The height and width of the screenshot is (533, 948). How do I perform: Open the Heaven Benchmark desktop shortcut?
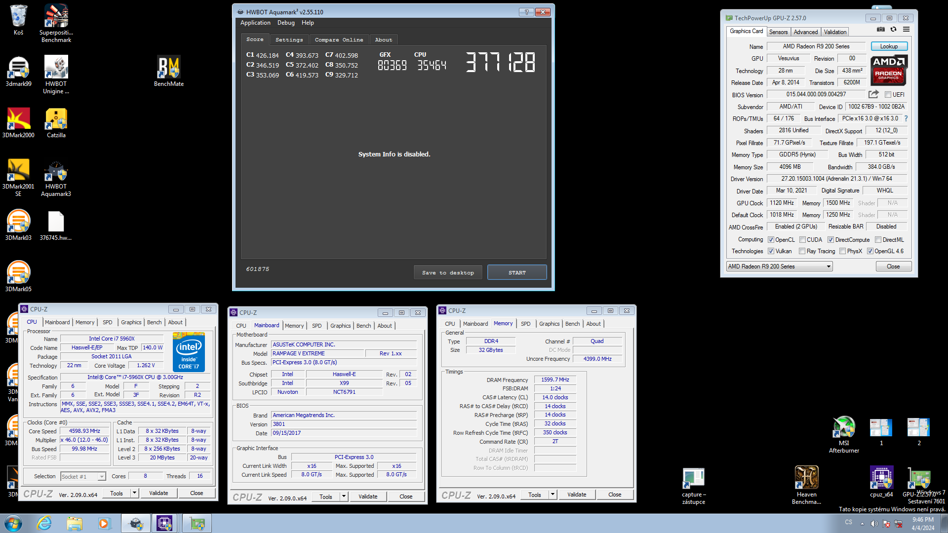click(806, 486)
